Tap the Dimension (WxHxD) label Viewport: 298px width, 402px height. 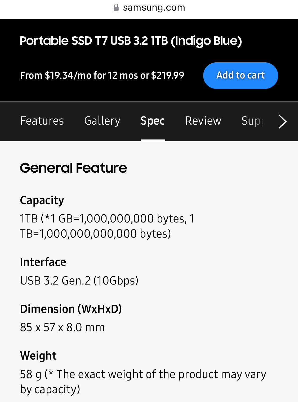tap(71, 309)
